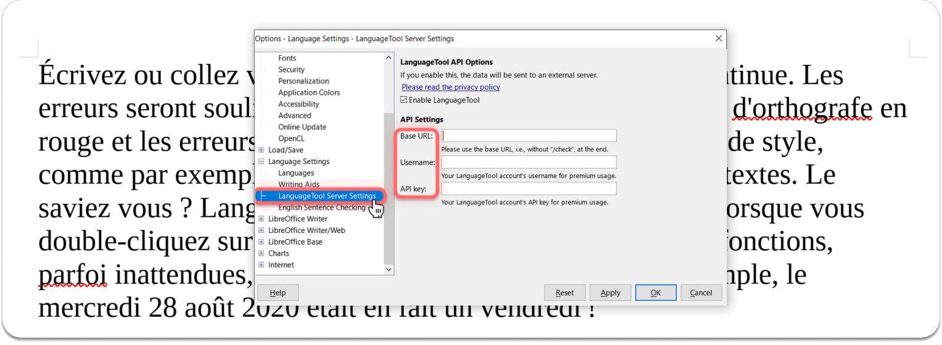The image size is (942, 345).
Task: Click the tree scrollbar down arrow
Action: (388, 269)
